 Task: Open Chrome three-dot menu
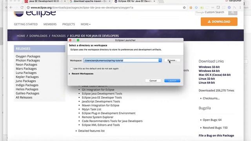tap(240, 7)
